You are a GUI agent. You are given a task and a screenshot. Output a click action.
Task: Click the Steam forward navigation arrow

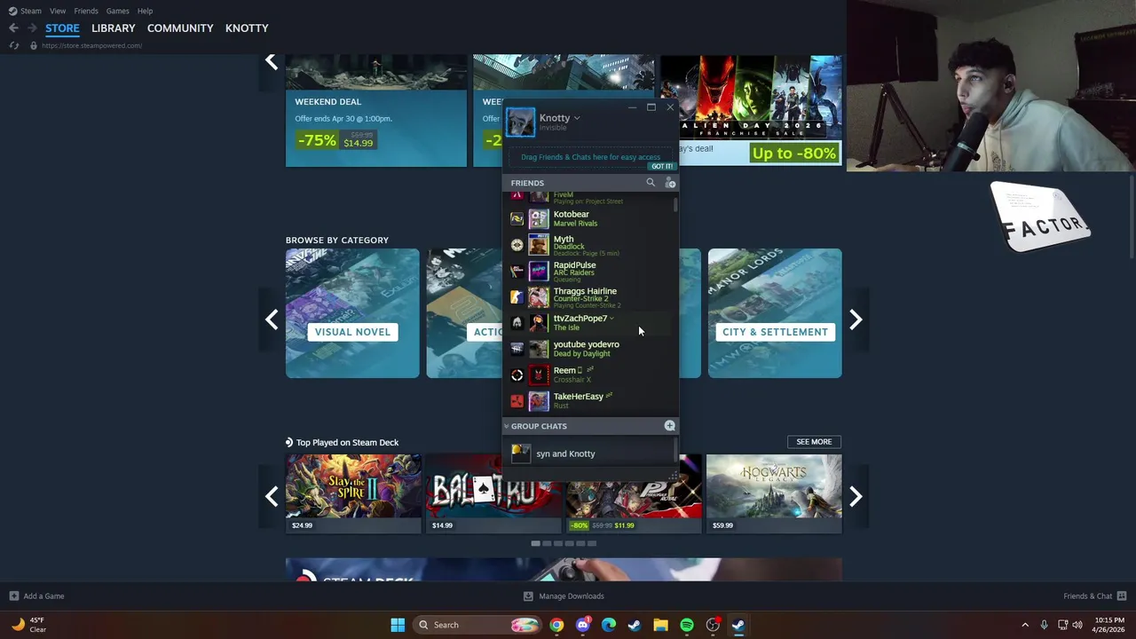coord(32,28)
